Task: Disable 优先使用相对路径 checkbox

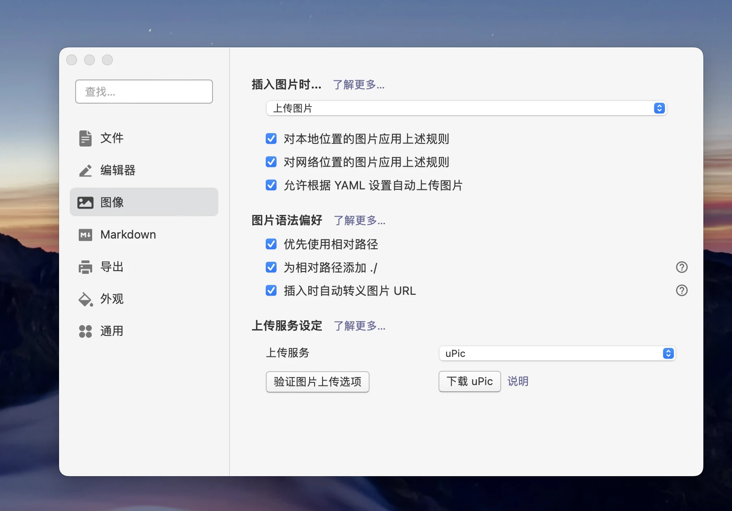Action: point(271,244)
